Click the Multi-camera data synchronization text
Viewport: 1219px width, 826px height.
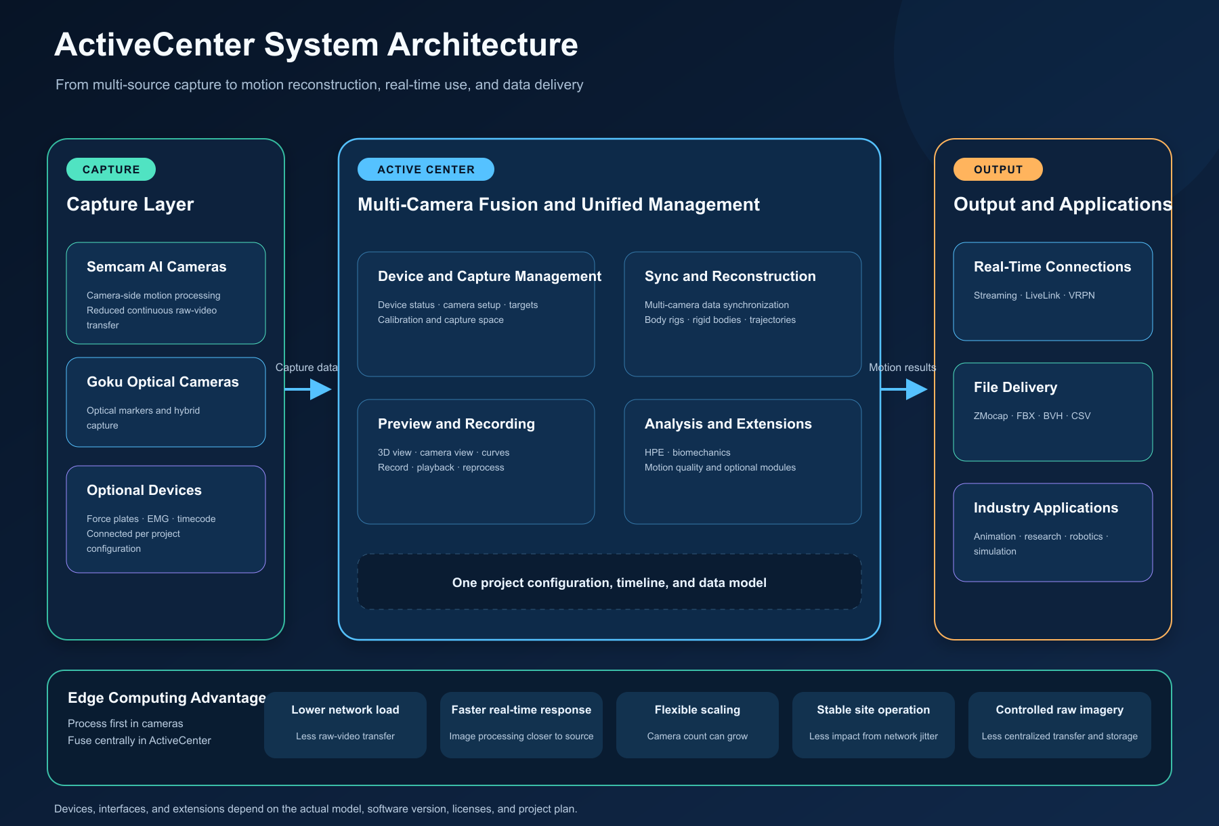click(x=717, y=305)
